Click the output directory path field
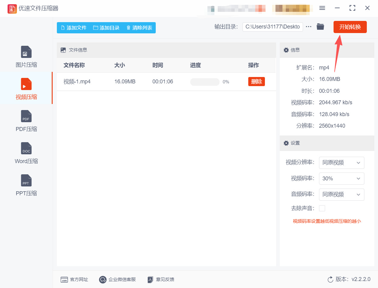The image size is (378, 288). 272,27
